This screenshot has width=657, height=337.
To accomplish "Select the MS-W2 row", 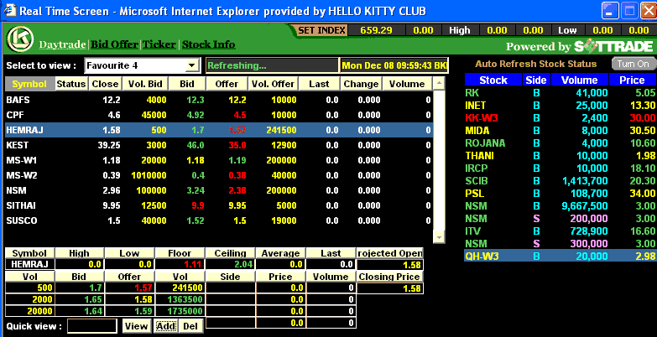I will pos(219,175).
